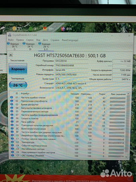Click the total hours value 34974 ч

click(122, 80)
